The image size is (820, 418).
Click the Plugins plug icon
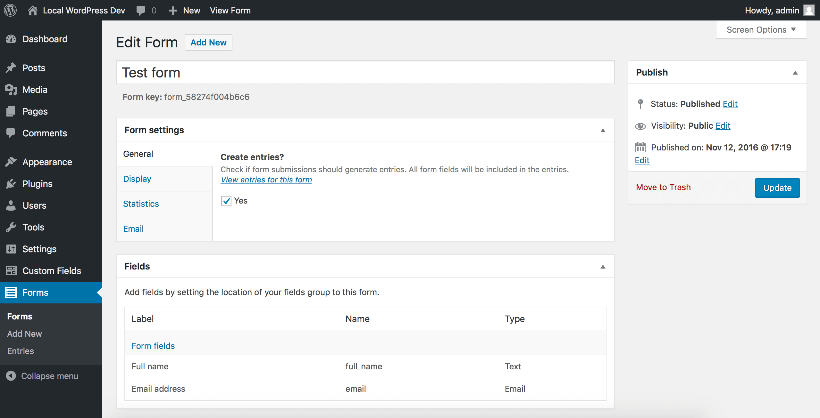(11, 184)
